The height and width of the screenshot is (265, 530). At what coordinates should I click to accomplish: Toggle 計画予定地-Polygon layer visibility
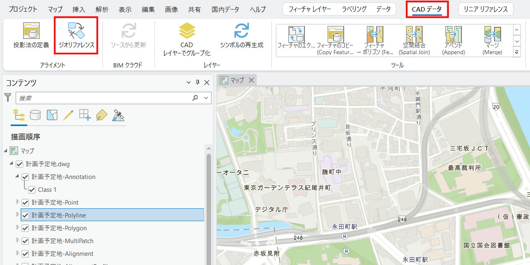(25, 228)
